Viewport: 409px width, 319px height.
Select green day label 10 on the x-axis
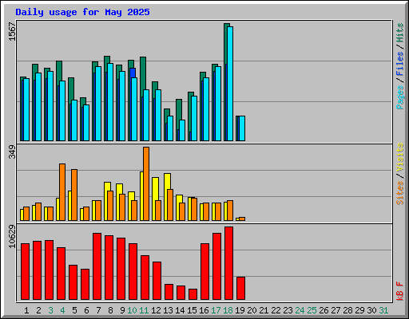pyautogui.click(x=132, y=310)
